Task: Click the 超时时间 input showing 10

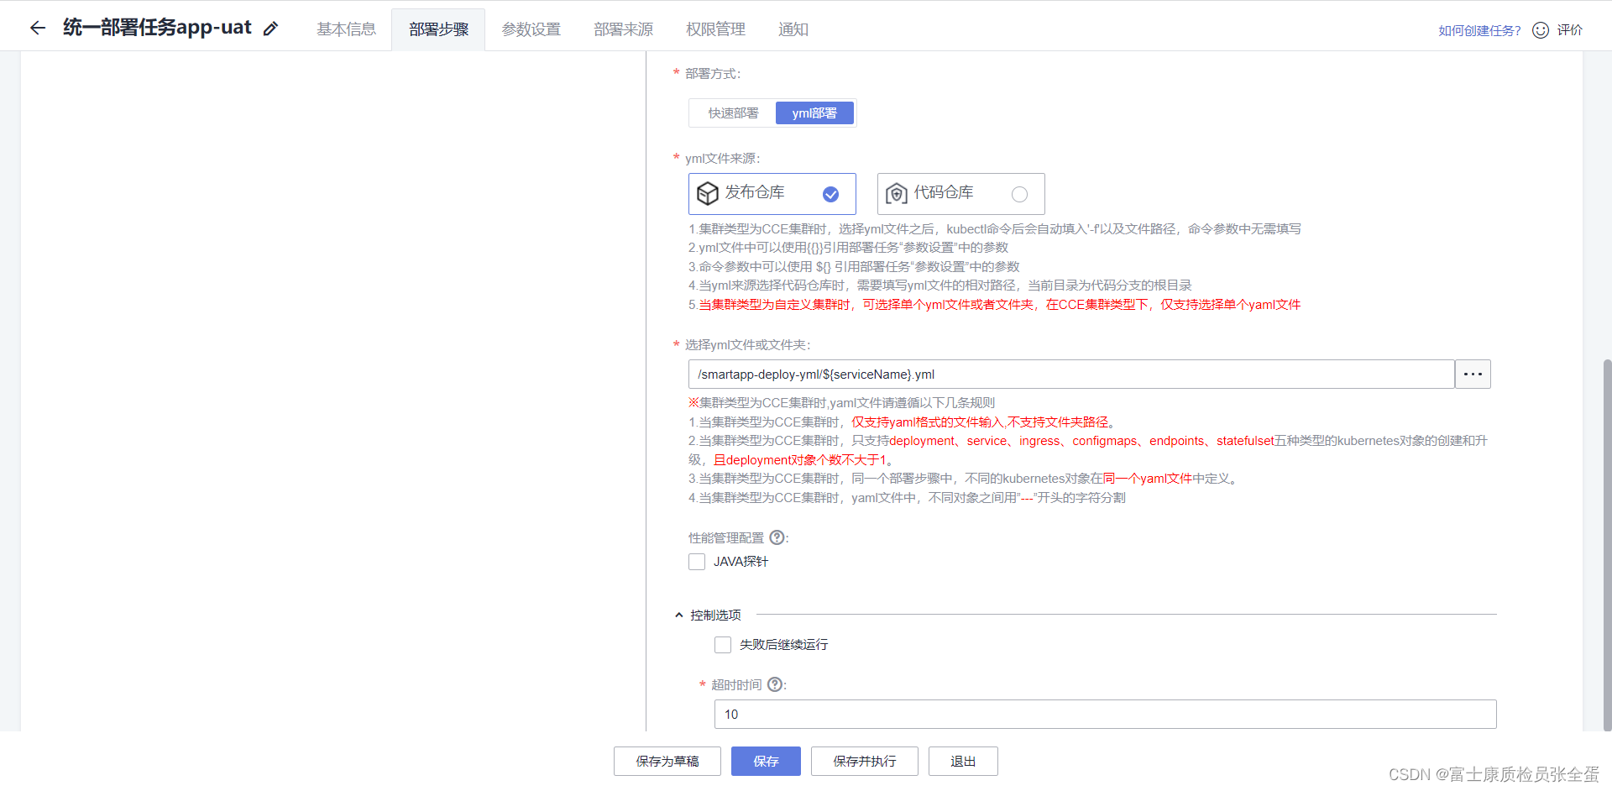Action: [x=1105, y=715]
